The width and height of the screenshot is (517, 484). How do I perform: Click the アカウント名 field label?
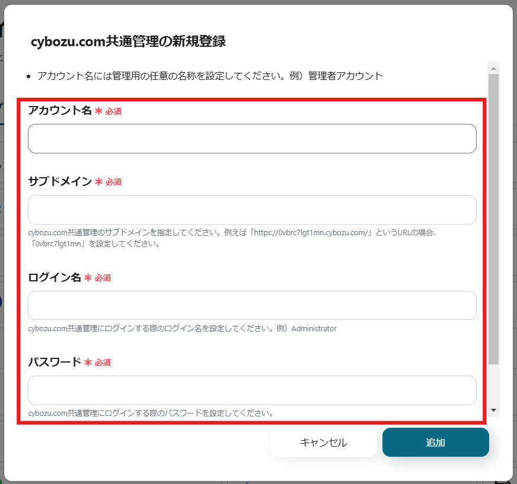pos(60,110)
